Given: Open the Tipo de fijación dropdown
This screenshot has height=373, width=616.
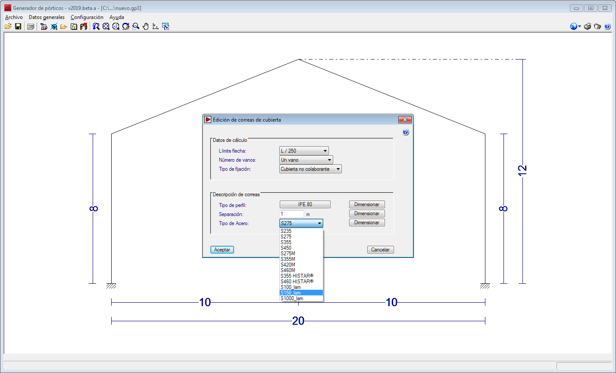Looking at the screenshot, I should click(311, 169).
